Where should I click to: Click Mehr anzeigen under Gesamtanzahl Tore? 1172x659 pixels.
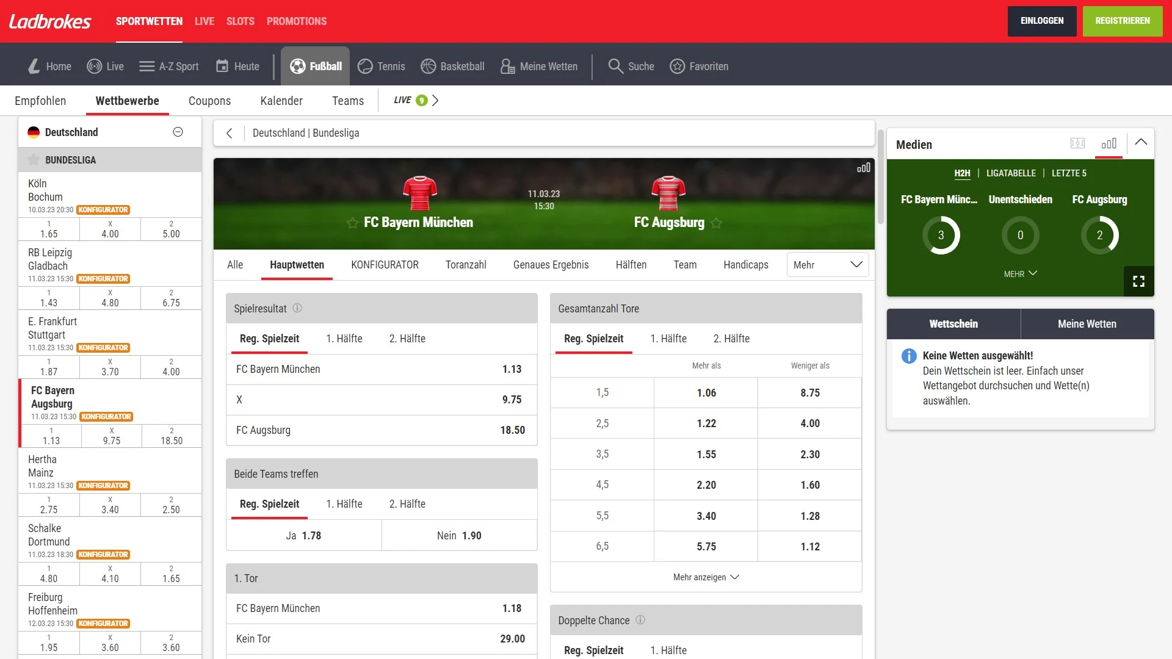coord(706,577)
